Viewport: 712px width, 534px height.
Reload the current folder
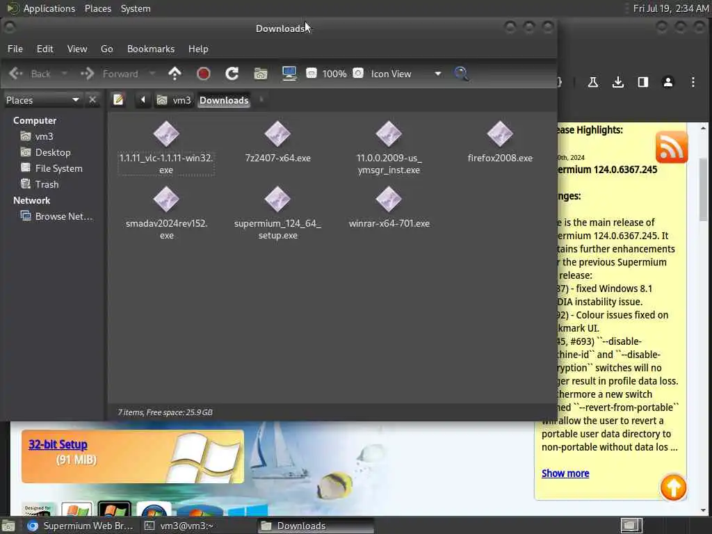point(232,73)
